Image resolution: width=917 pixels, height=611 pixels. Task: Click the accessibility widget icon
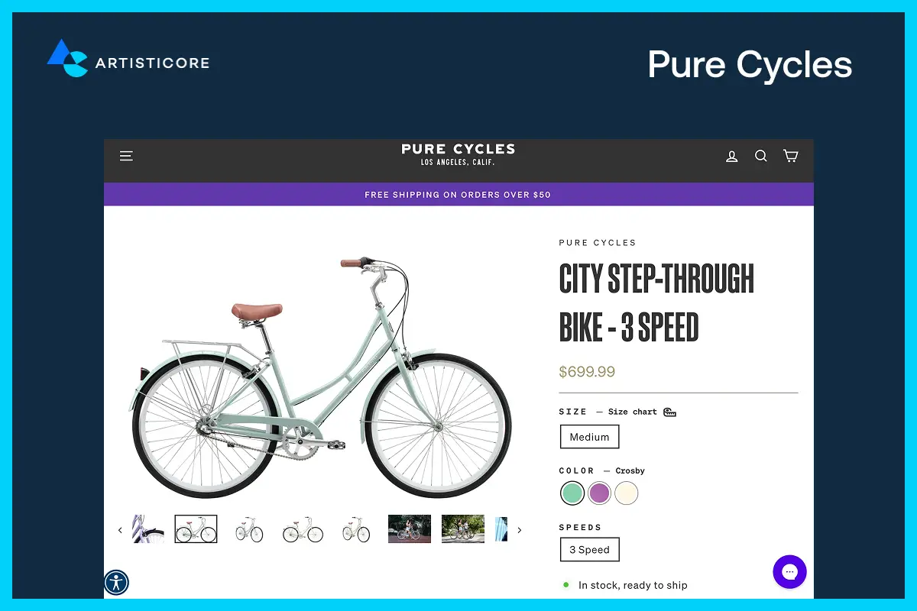116,582
